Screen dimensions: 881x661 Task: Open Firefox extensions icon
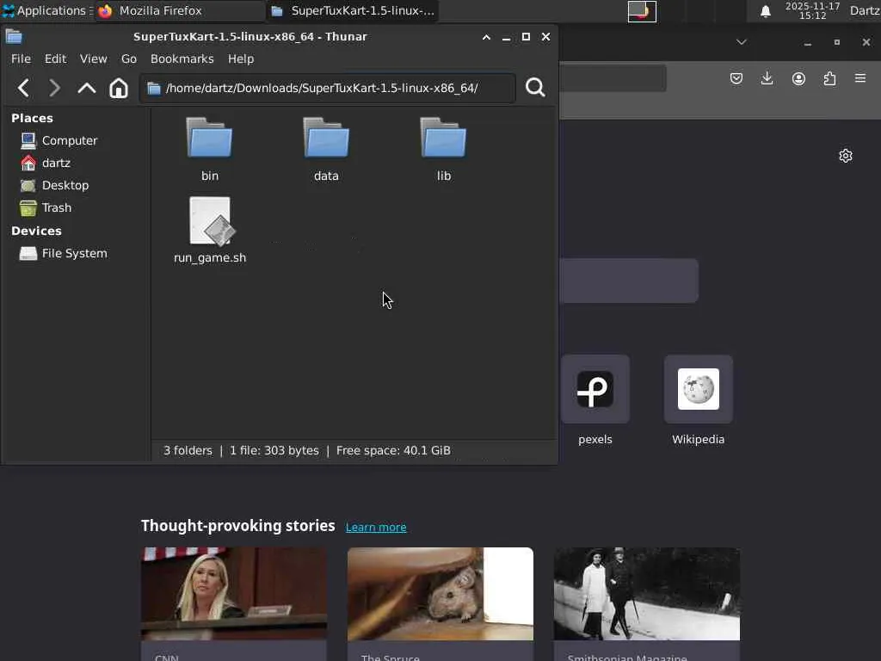pos(829,78)
